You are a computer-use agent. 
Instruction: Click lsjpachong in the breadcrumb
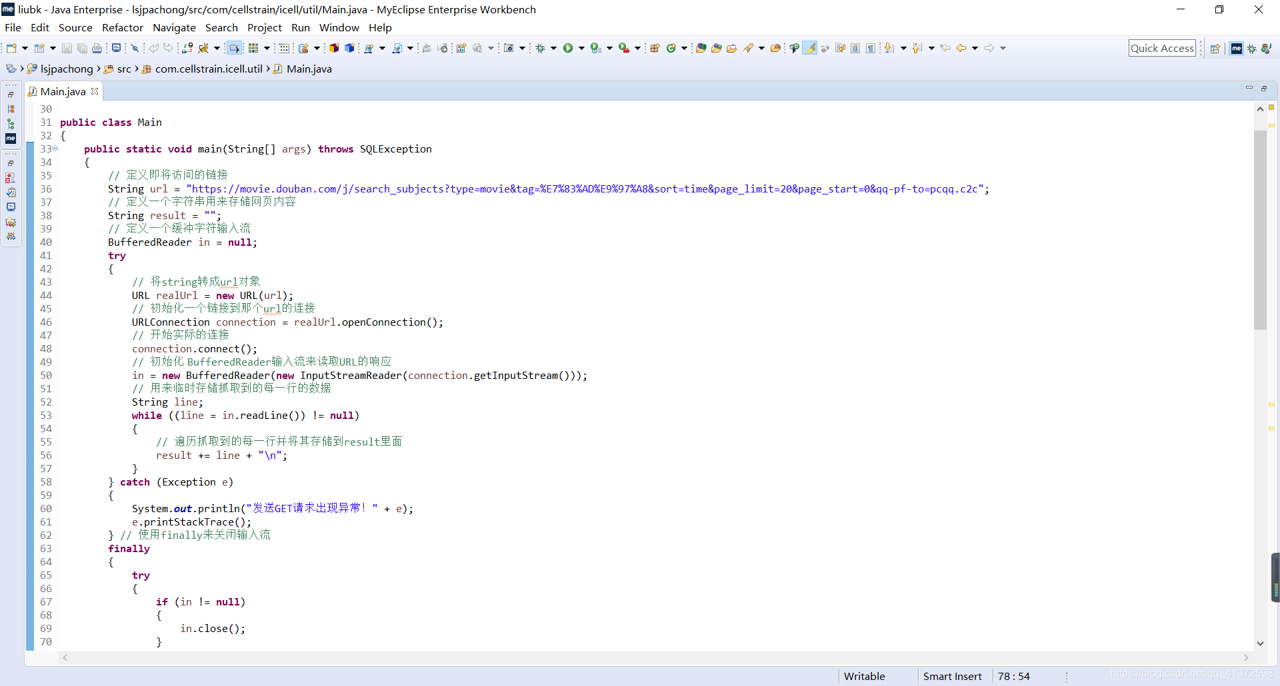click(x=67, y=69)
